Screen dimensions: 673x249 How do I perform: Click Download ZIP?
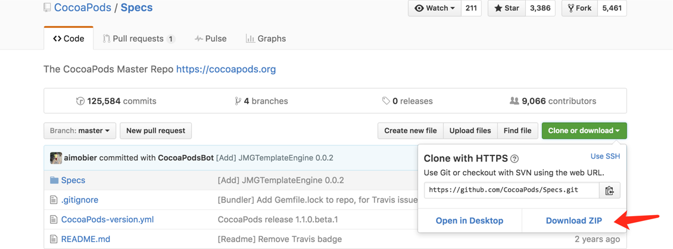click(574, 220)
